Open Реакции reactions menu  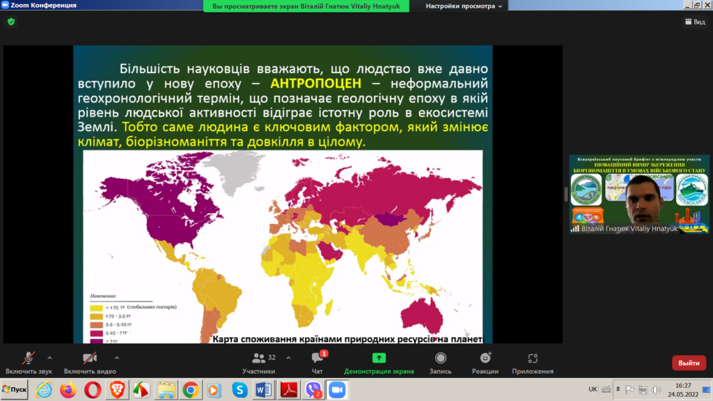click(485, 361)
